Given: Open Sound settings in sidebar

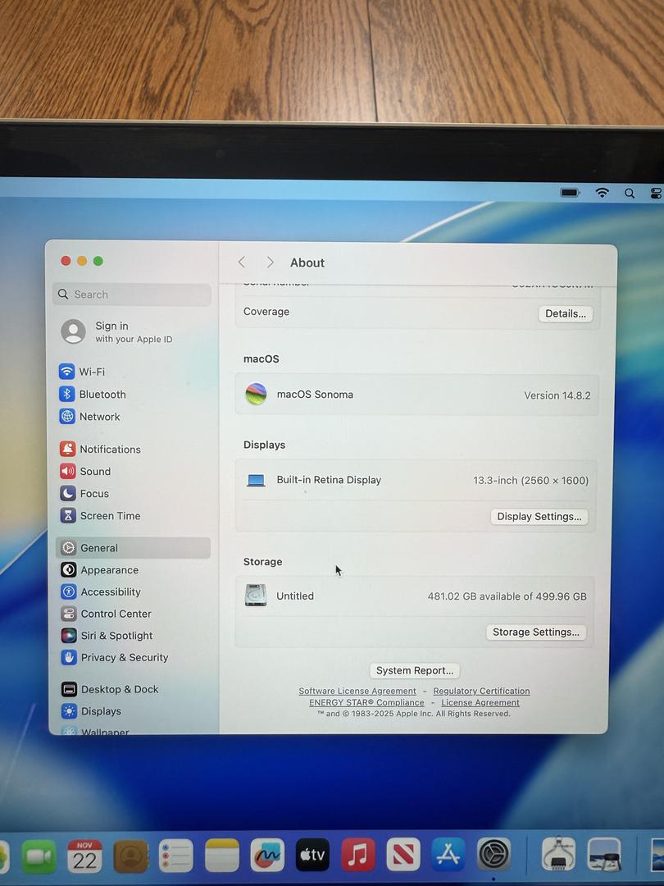Looking at the screenshot, I should tap(86, 471).
